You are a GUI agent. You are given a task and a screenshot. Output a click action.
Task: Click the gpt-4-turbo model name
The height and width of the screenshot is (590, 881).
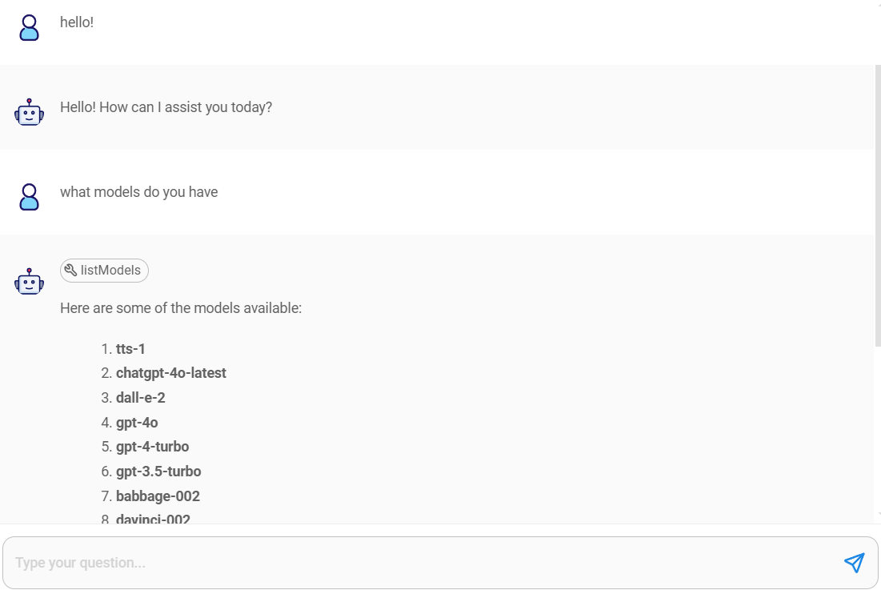tap(152, 447)
